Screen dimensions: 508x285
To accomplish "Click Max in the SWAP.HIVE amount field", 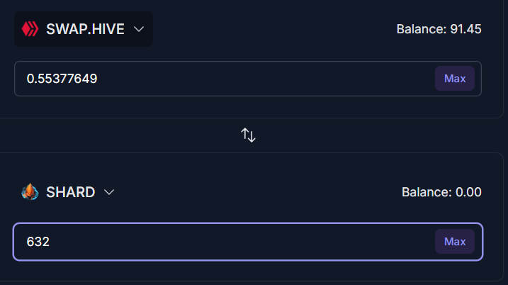I will pyautogui.click(x=455, y=79).
